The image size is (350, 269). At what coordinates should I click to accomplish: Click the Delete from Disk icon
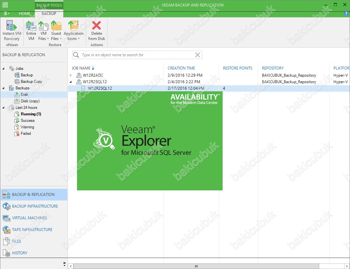click(97, 26)
